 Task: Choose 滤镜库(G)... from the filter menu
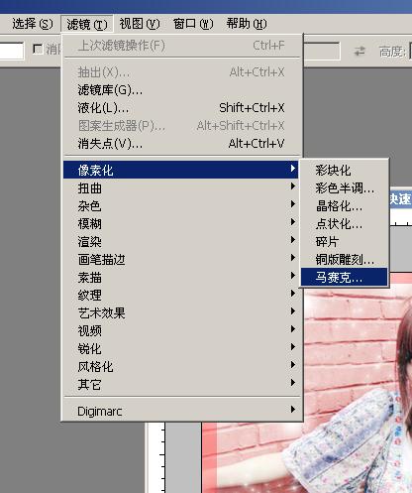coord(181,90)
